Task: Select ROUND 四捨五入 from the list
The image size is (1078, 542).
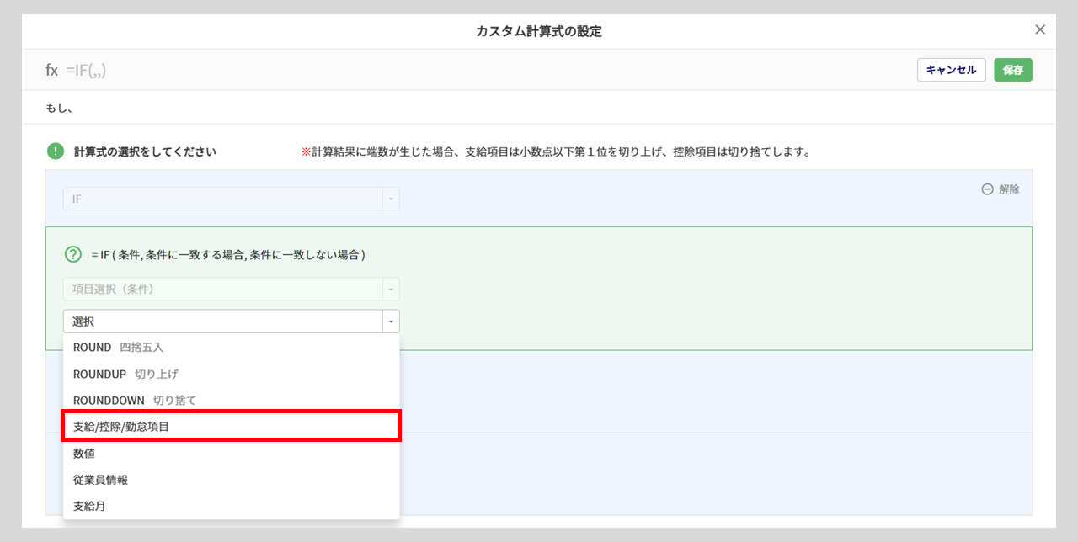Action: click(x=231, y=347)
